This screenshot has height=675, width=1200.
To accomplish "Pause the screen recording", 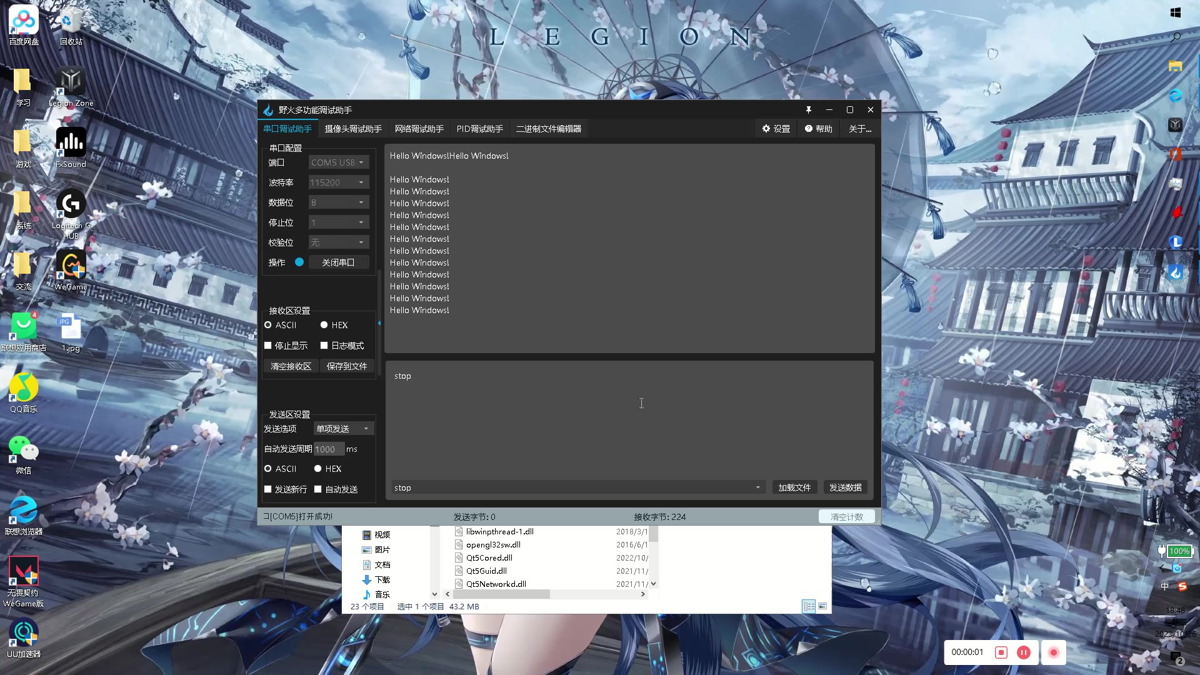I will point(1024,652).
